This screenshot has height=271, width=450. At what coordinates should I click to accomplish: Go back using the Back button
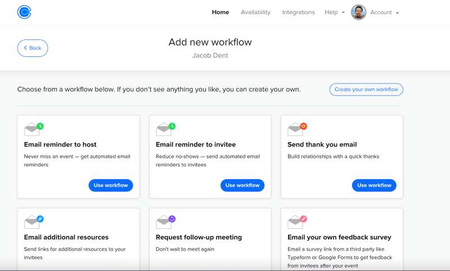coord(33,48)
